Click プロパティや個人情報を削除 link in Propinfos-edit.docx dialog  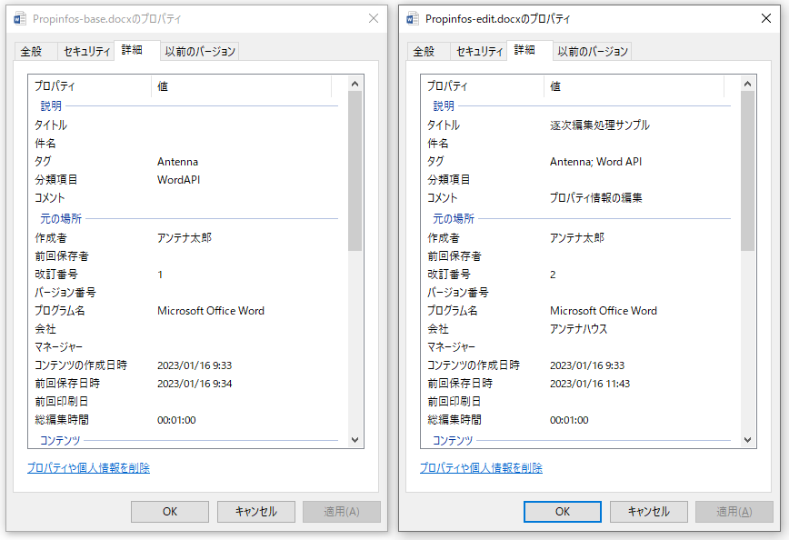[x=481, y=468]
